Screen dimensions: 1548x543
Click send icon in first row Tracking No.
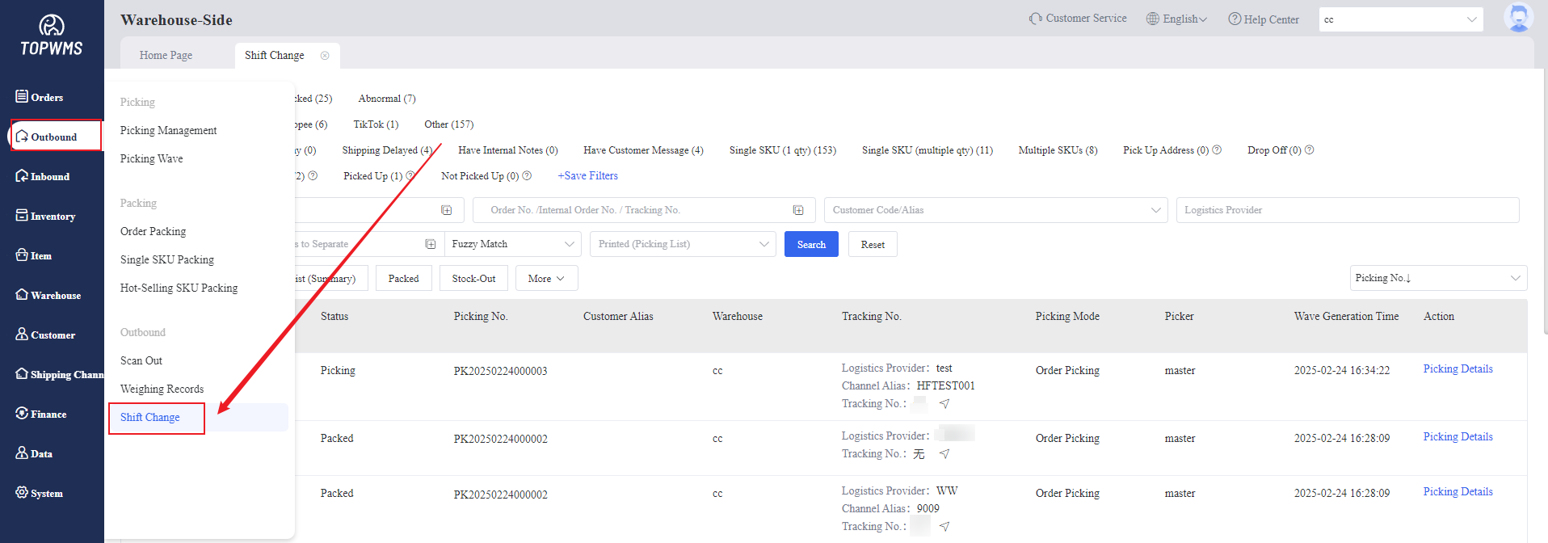(944, 404)
